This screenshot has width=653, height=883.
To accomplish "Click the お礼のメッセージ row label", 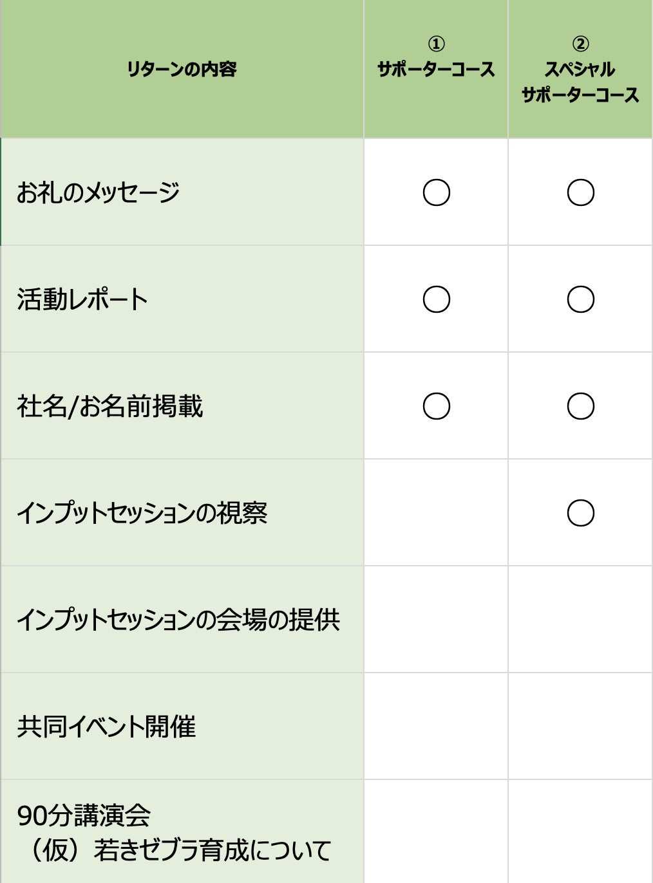I will tap(98, 192).
